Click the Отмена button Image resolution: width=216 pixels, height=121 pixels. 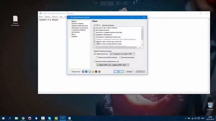click(x=129, y=72)
